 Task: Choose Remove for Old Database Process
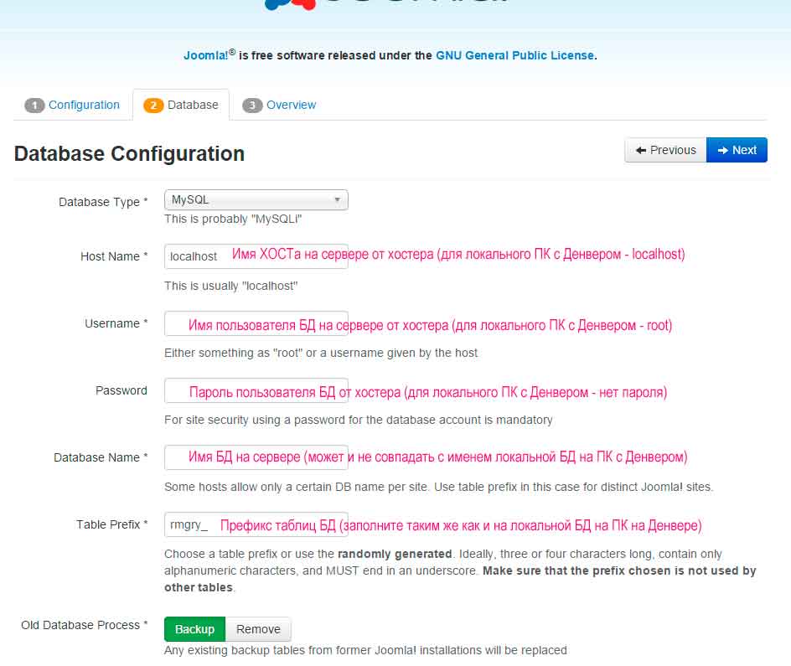258,629
